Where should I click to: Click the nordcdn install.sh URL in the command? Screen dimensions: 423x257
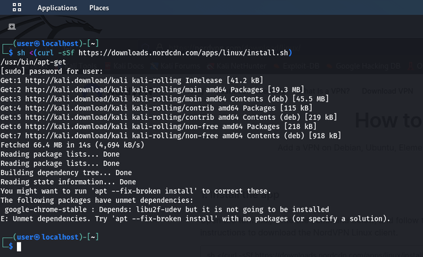point(183,52)
